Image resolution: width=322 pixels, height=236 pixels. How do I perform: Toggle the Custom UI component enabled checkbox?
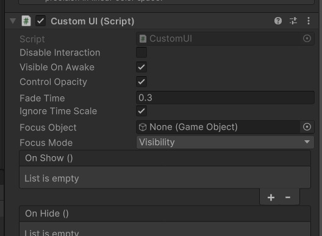point(40,21)
